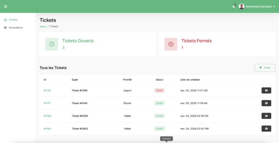Open the Filtrer button
Image resolution: width=279 pixels, height=143 pixels.
265,68
